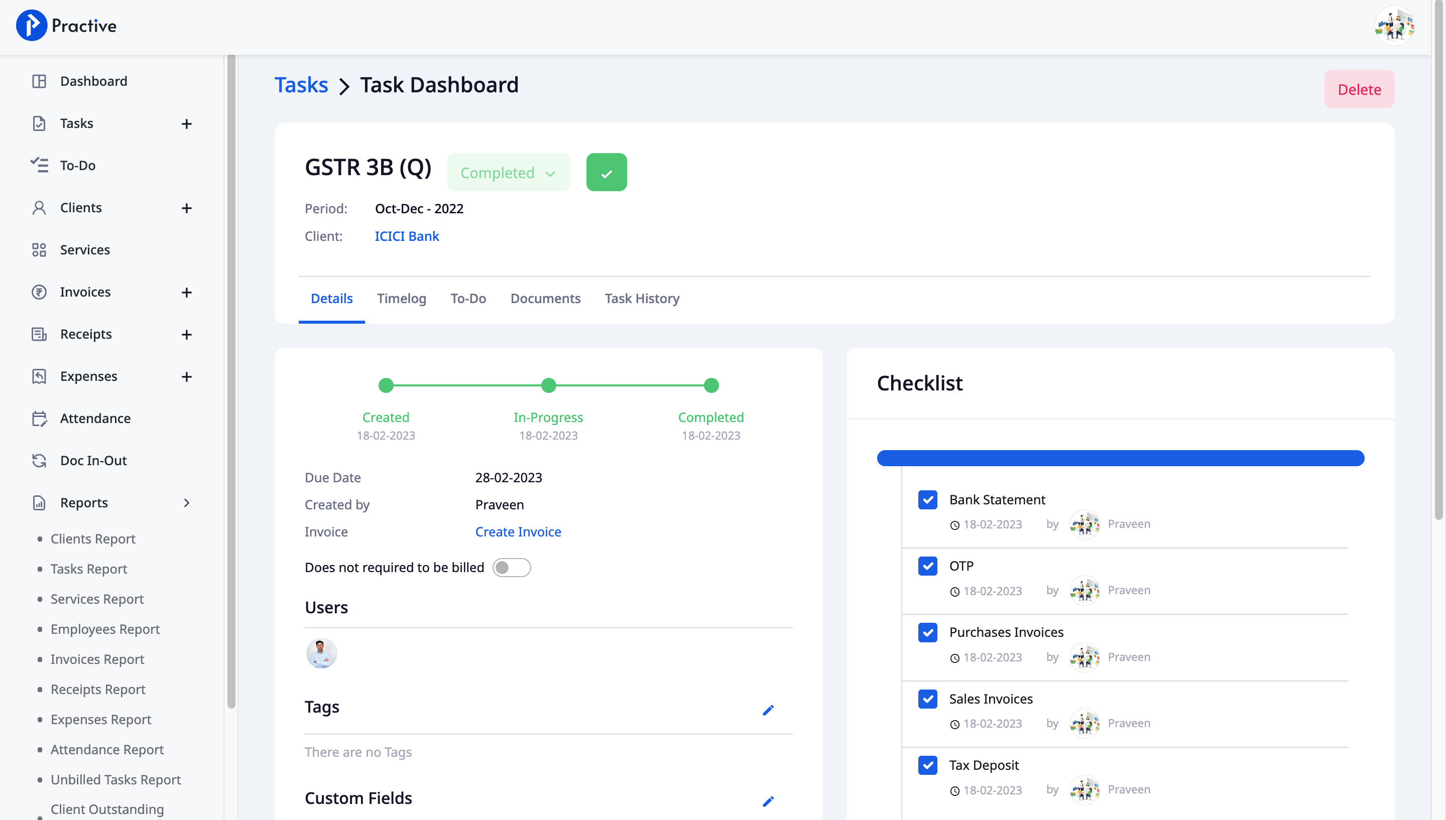The image size is (1446, 820).
Task: Open Doc In-Out via its icon
Action: pos(39,460)
